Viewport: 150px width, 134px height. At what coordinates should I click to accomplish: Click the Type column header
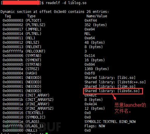tap(31, 16)
